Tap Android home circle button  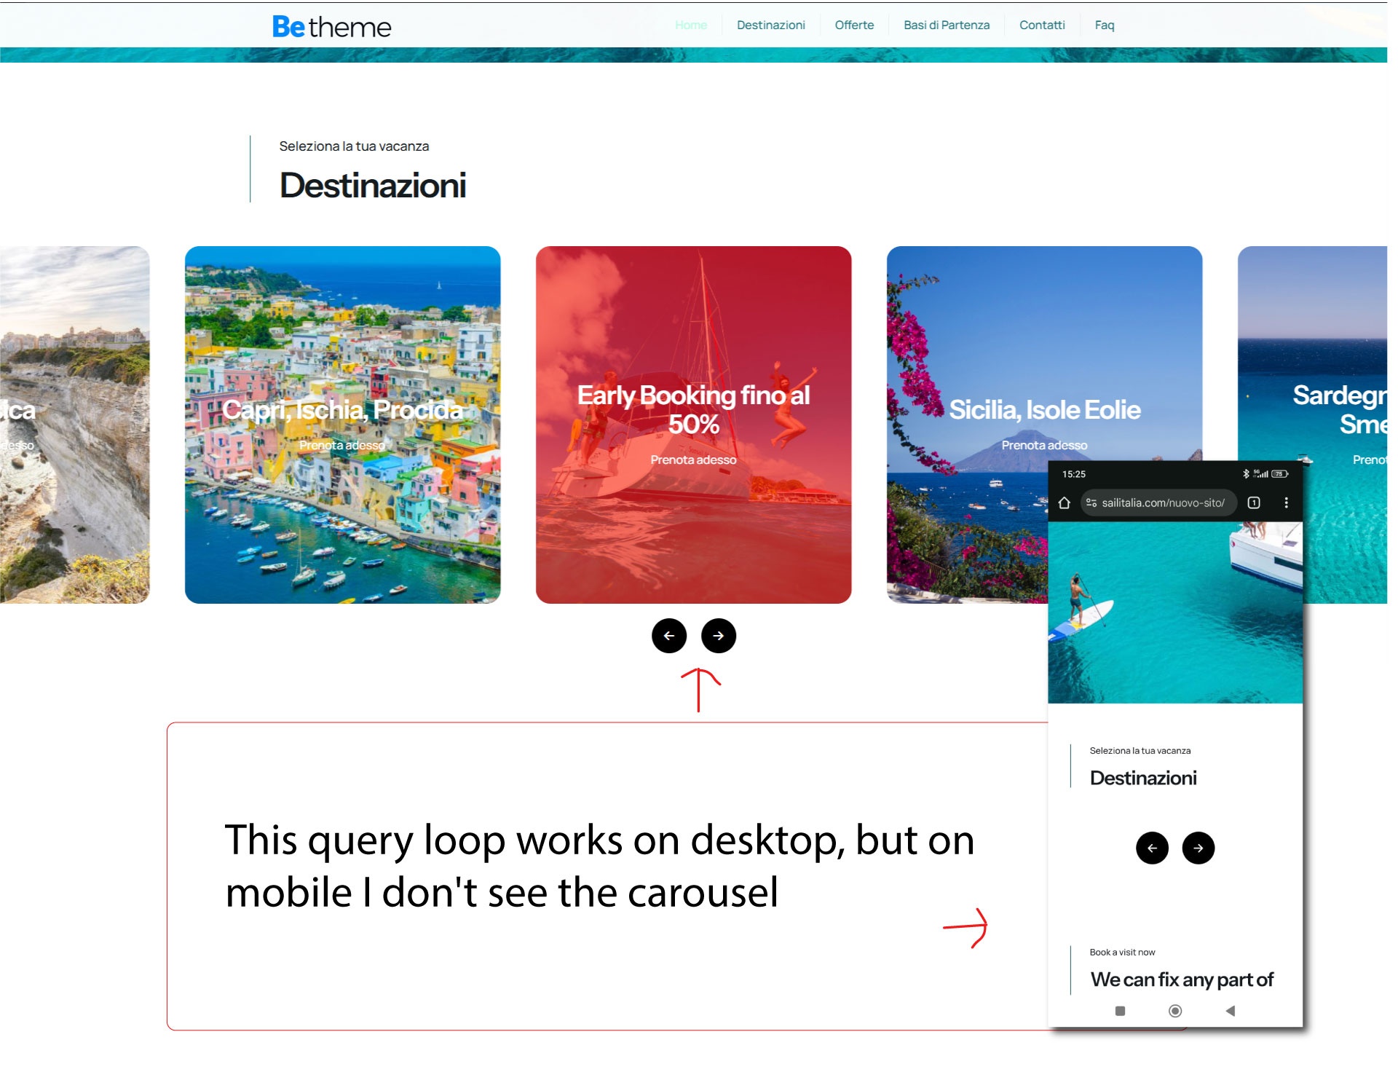pos(1174,1011)
